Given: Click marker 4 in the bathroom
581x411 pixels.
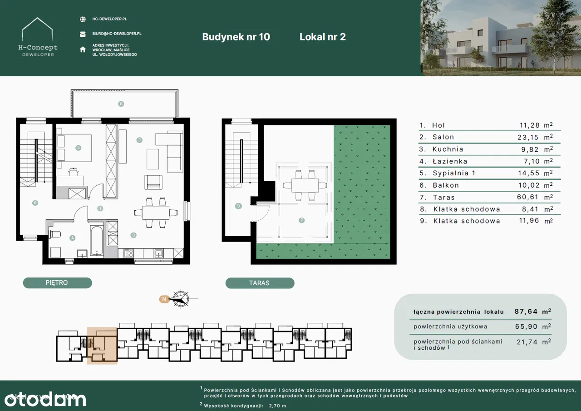Looking at the screenshot, I should [72, 237].
